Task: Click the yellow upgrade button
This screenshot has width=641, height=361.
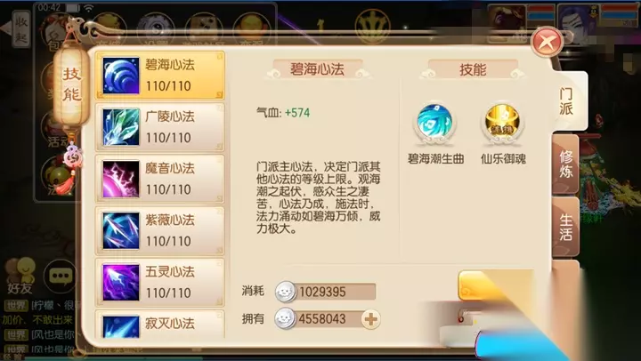Action: 496,285
